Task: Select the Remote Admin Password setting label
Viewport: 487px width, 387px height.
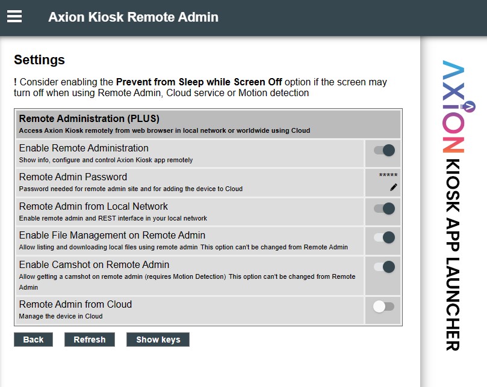Action: 73,177
